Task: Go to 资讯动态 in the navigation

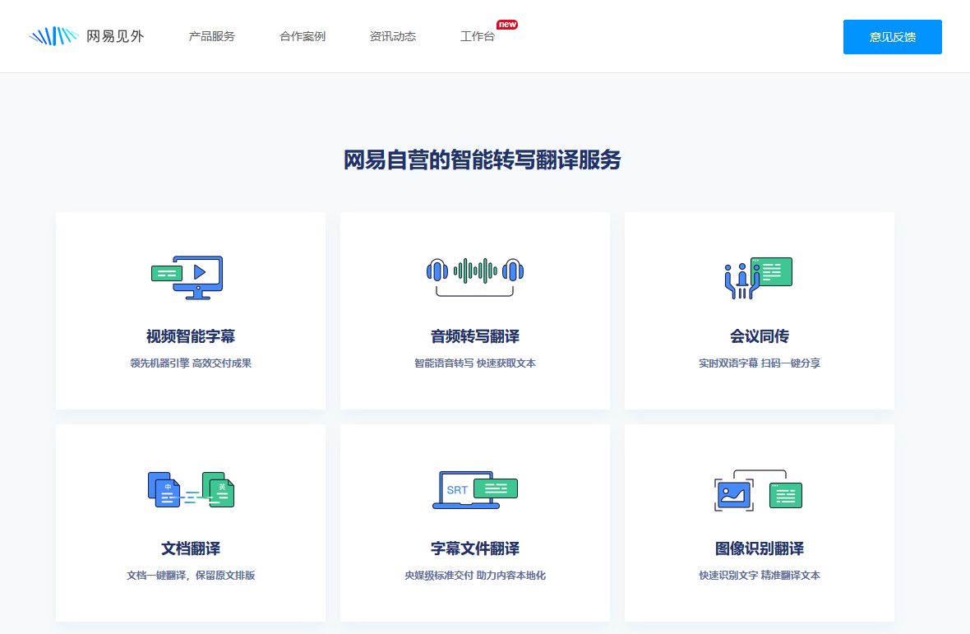Action: coord(393,36)
